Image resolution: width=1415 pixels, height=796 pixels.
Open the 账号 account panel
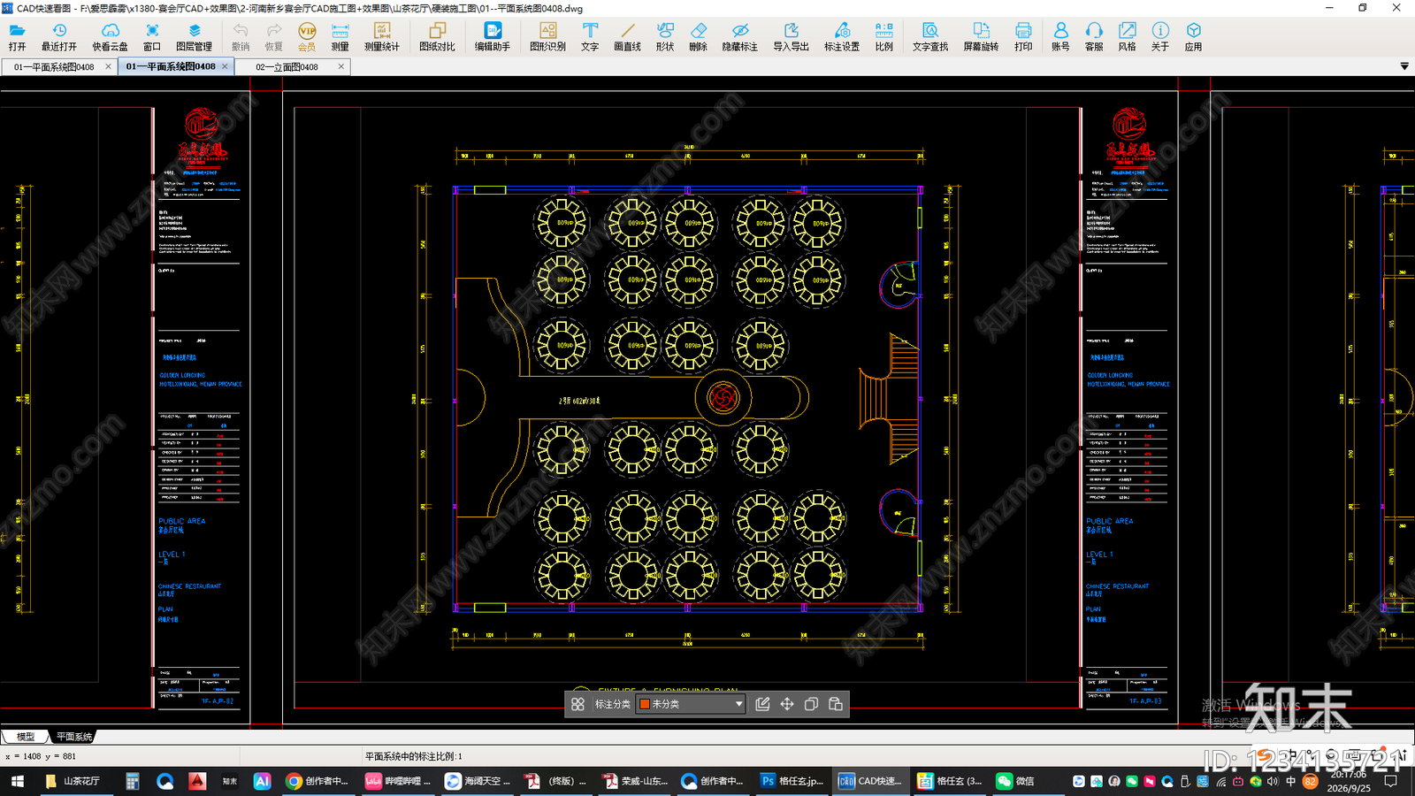coord(1060,37)
